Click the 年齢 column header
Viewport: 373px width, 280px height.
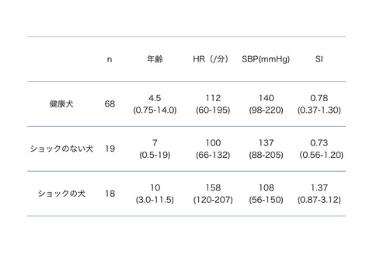pyautogui.click(x=155, y=59)
